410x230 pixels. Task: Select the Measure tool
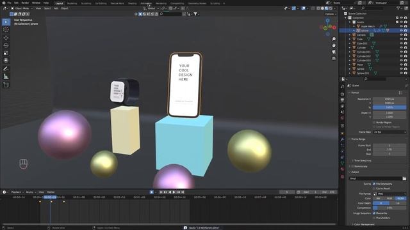6,77
